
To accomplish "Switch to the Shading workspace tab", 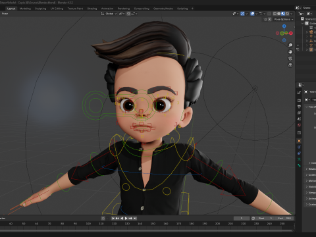I will click(x=92, y=9).
